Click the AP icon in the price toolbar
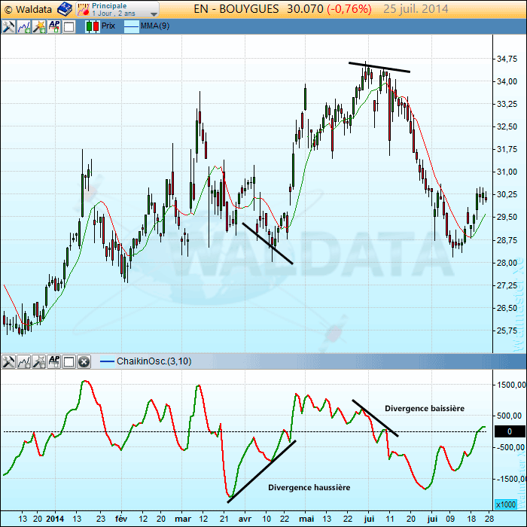This screenshot has width=527, height=527. pyautogui.click(x=54, y=26)
